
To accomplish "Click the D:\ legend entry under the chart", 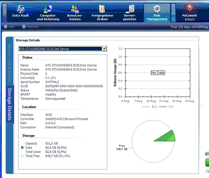I will click(154, 106).
